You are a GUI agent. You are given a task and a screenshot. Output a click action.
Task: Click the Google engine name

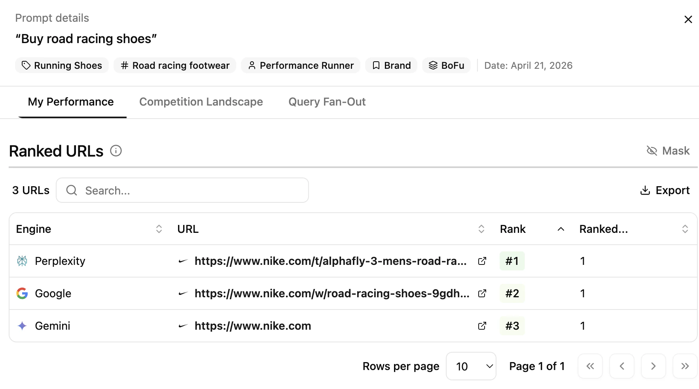pos(53,293)
